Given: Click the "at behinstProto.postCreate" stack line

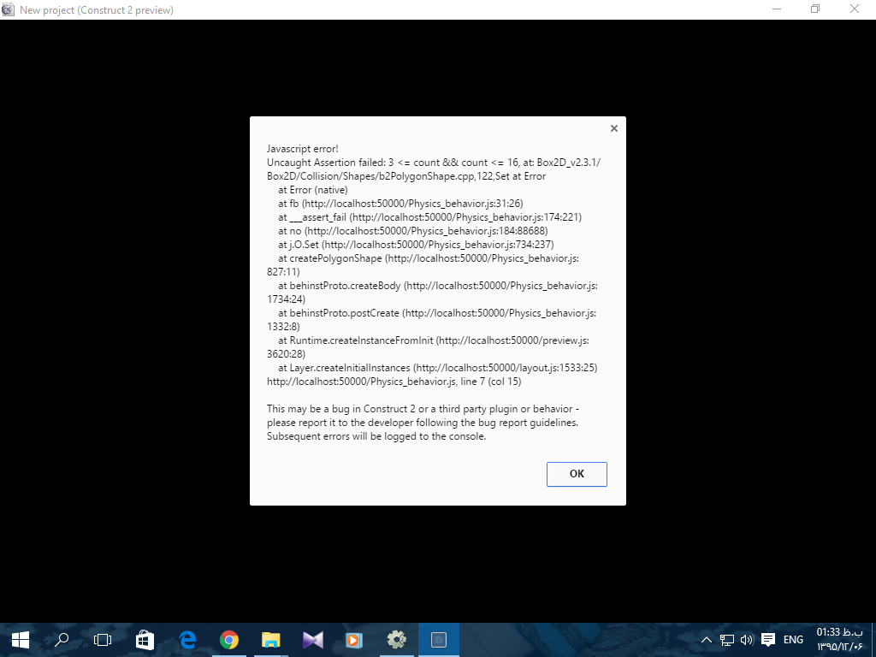Looking at the screenshot, I should tap(431, 320).
